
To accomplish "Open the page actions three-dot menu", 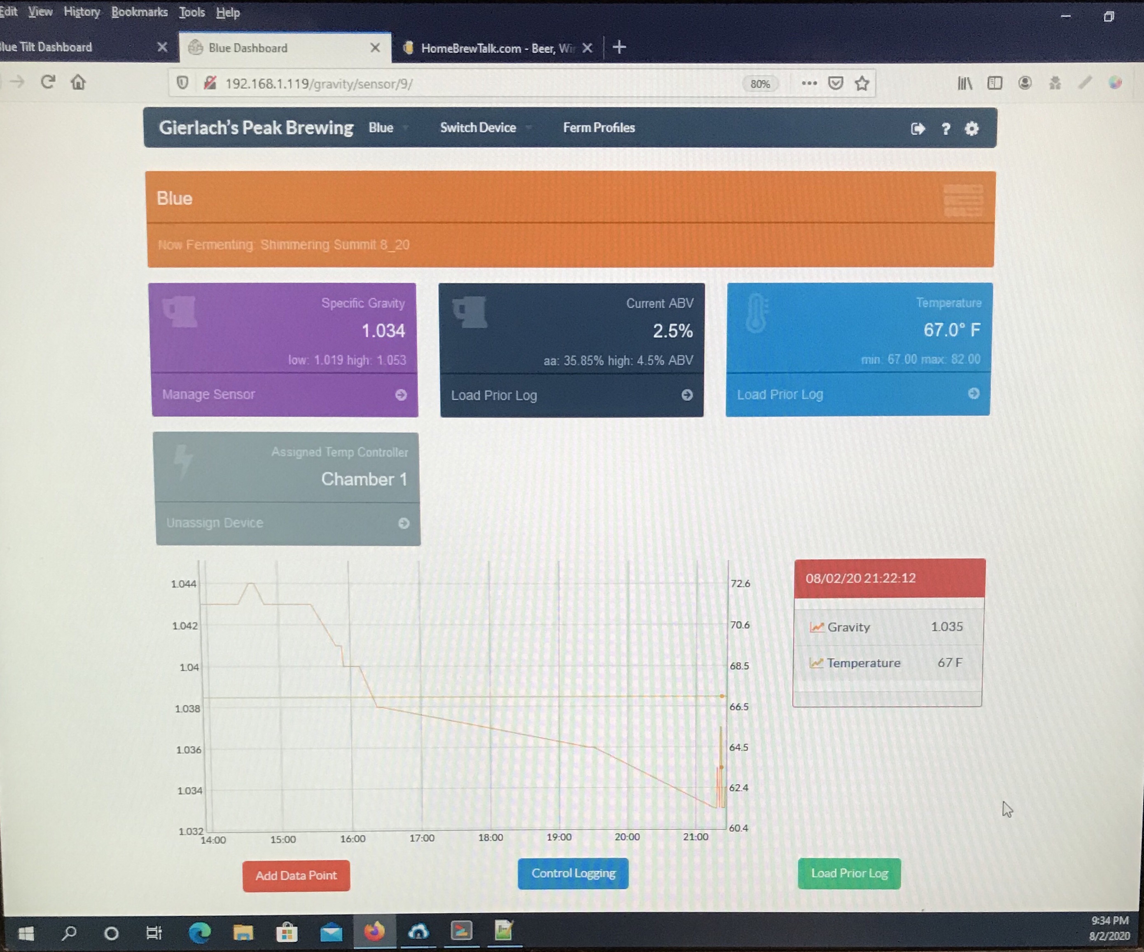I will click(809, 83).
